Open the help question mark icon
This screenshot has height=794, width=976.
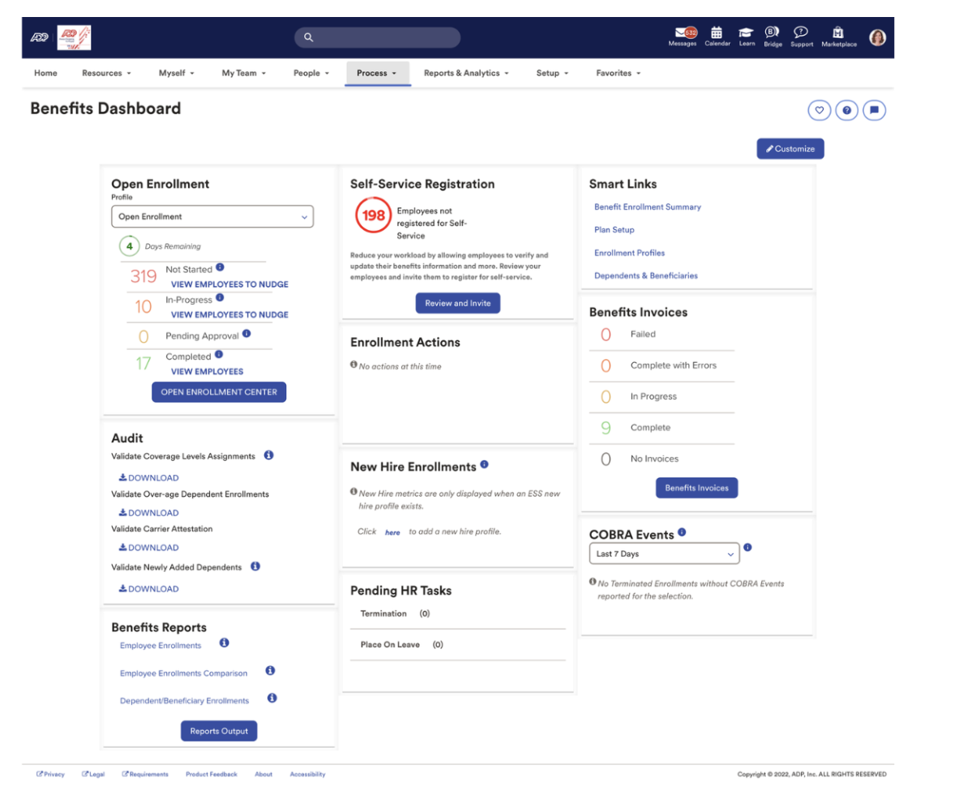846,109
